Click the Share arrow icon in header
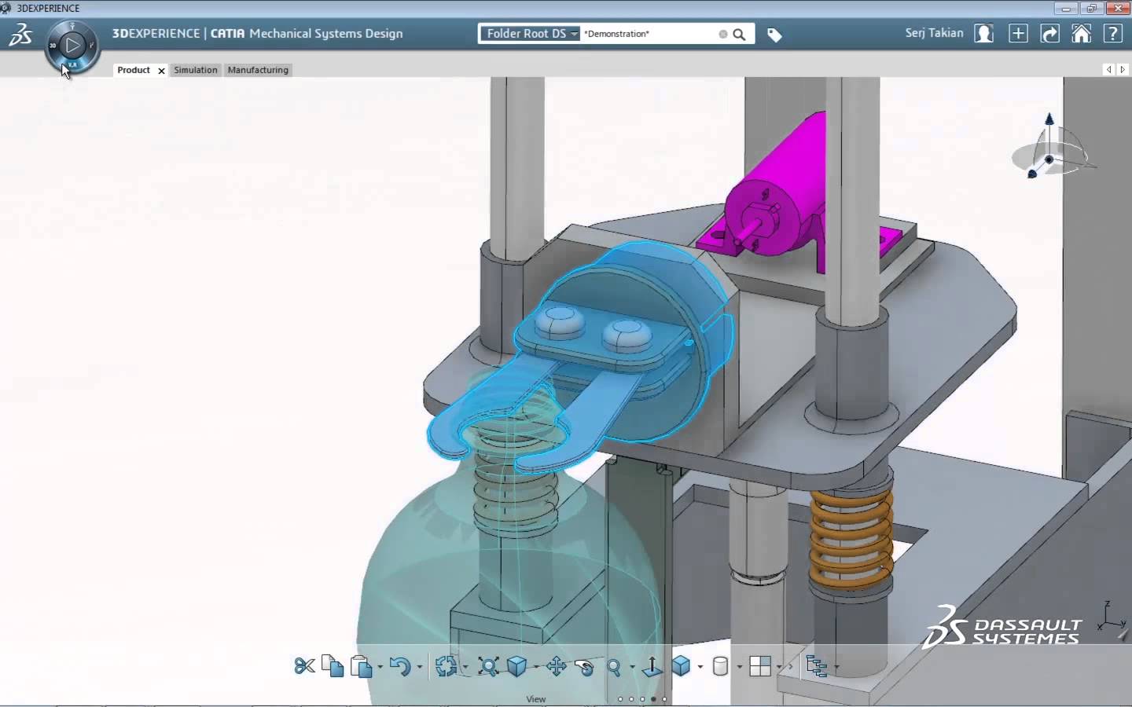 (1050, 34)
